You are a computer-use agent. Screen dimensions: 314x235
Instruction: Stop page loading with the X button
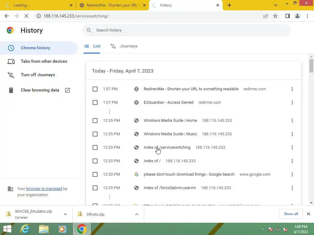coord(26,16)
